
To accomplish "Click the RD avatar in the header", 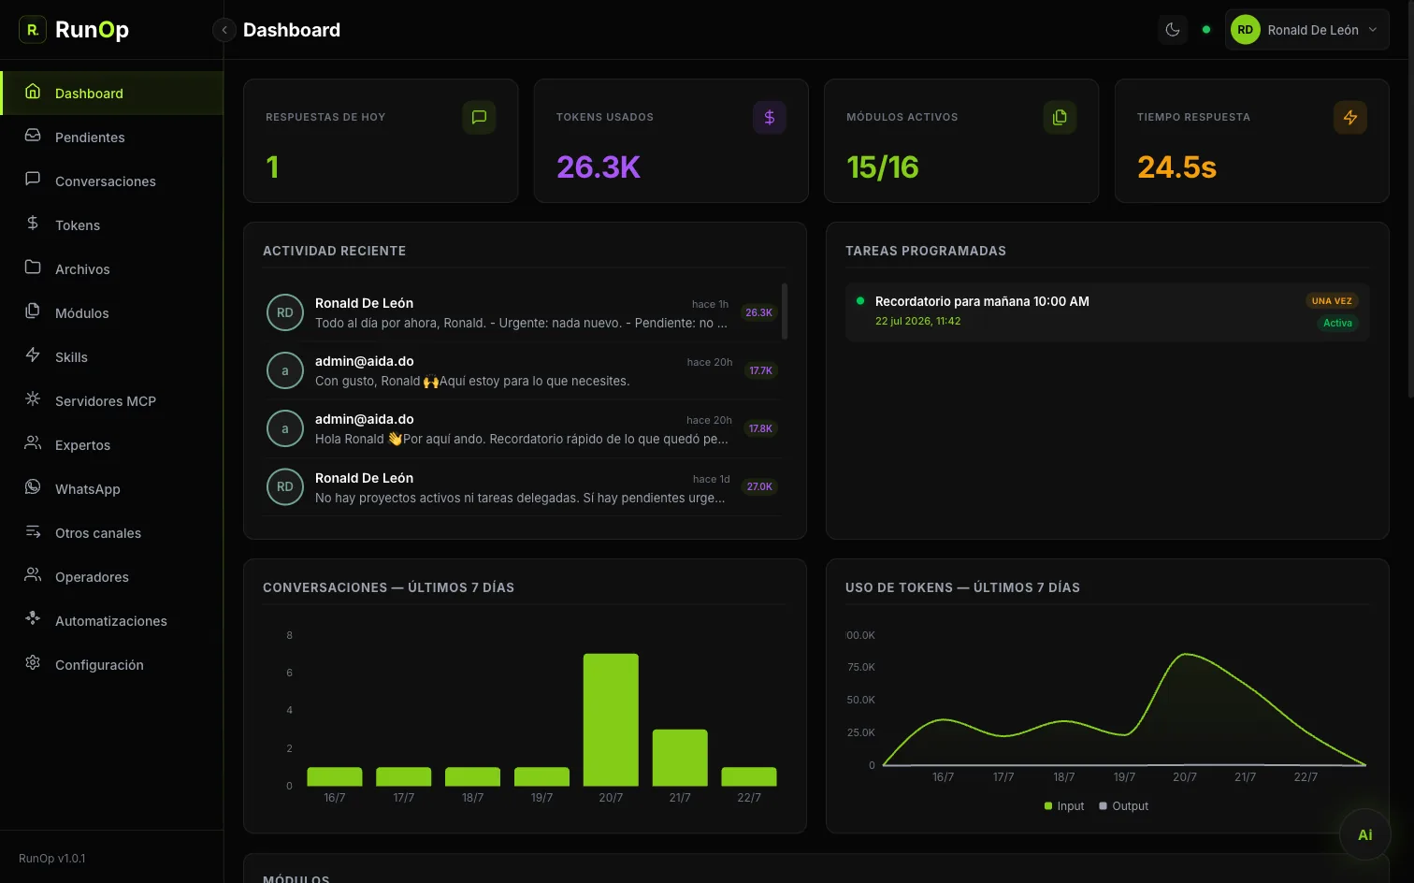I will point(1245,30).
